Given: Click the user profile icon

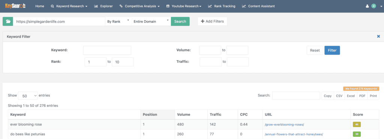Looking at the screenshot, I should click(367, 6).
